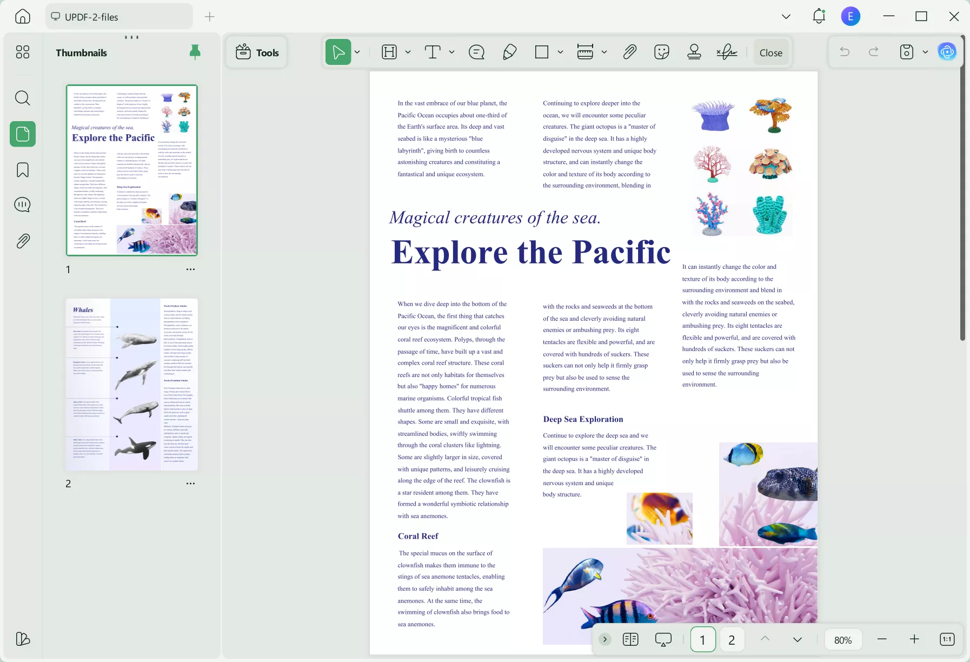Toggle the 1:1 actual size view
Viewport: 970px width, 662px height.
coord(947,639)
